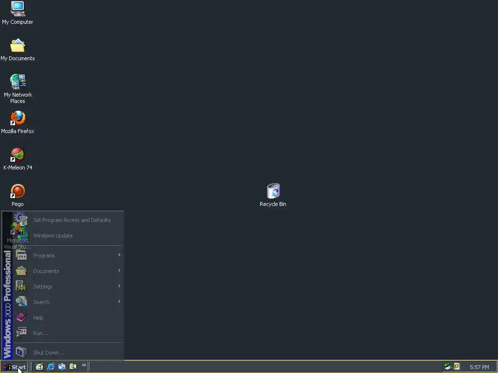The height and width of the screenshot is (373, 498).
Task: Expand the Documents submenu
Action: (68, 271)
